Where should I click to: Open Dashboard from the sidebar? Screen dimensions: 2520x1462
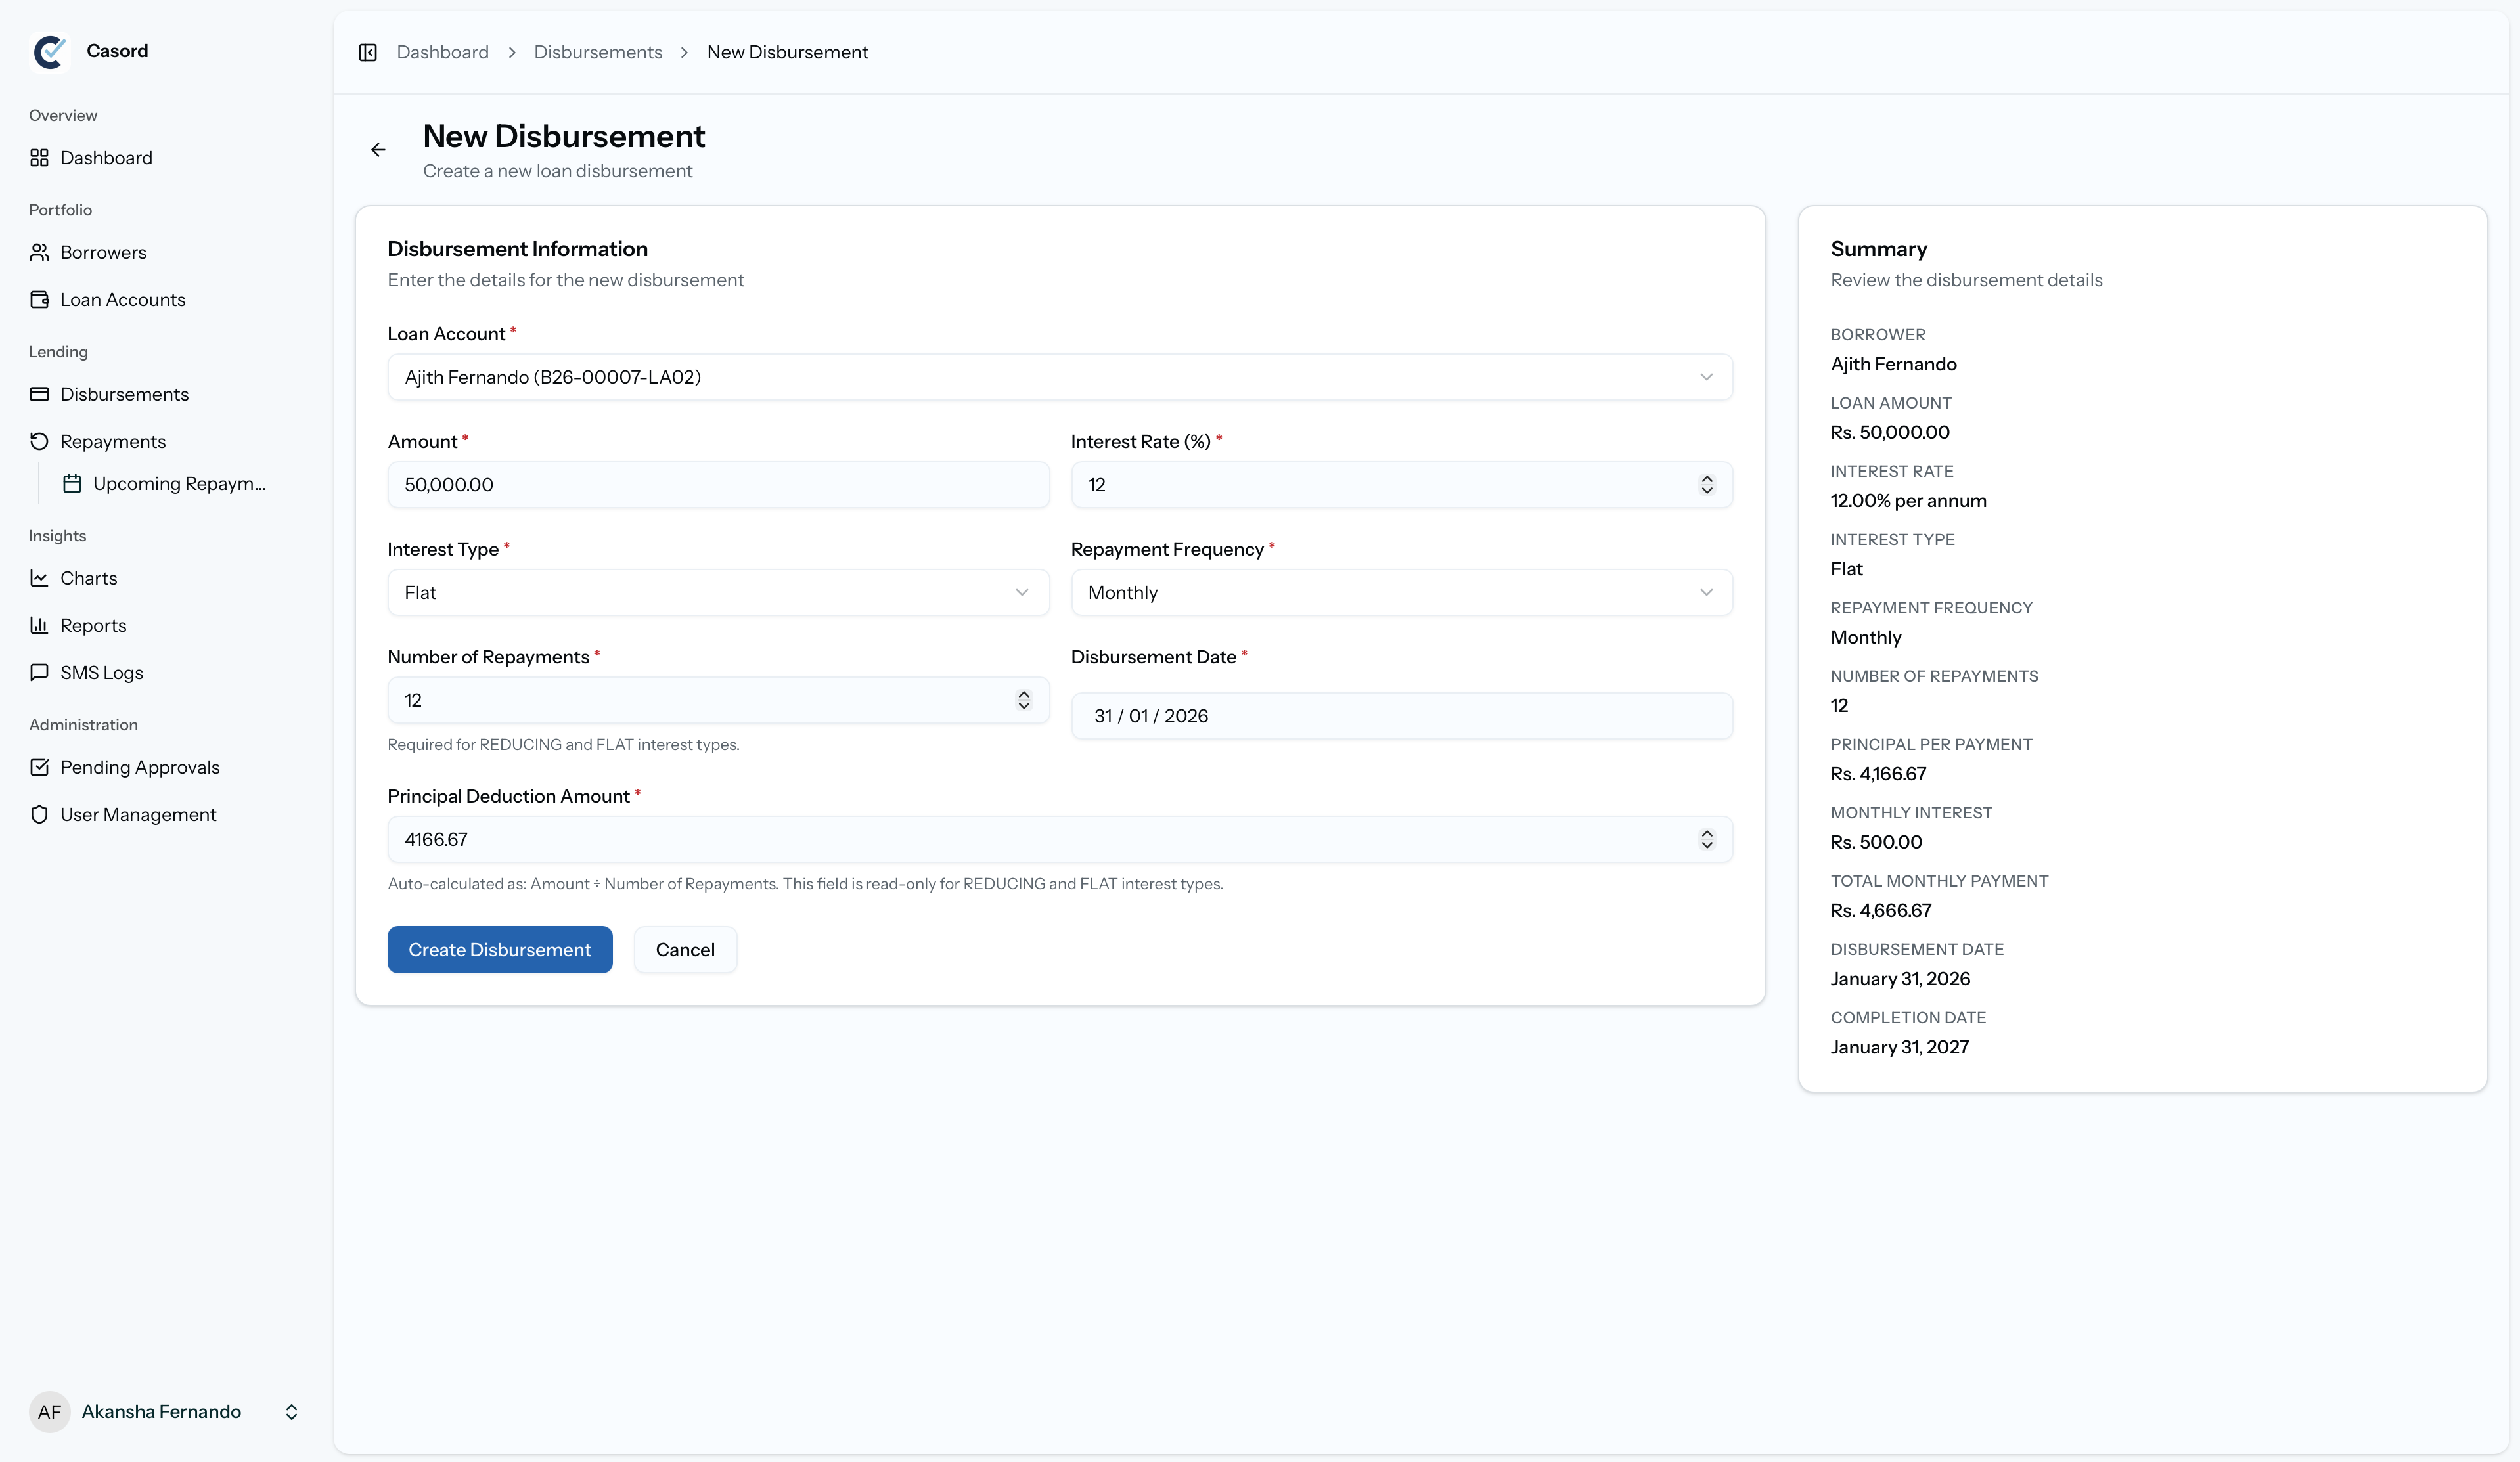pos(105,158)
